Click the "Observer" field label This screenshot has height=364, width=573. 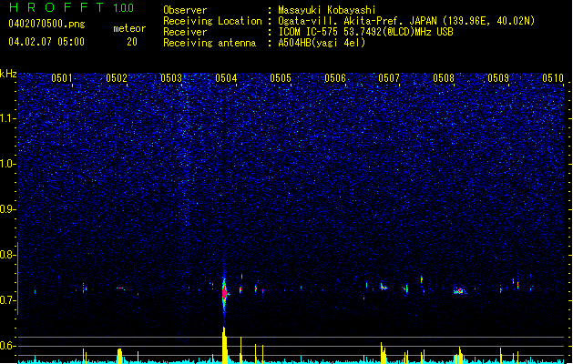[x=185, y=10]
